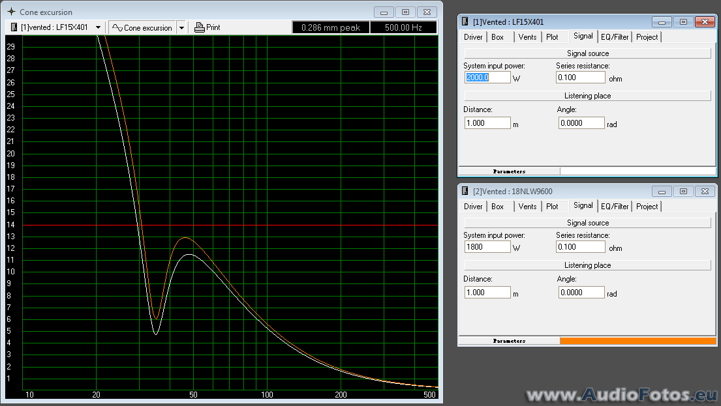Image resolution: width=721 pixels, height=406 pixels.
Task: Open Driver tab in 18NLW9600 window
Action: point(473,207)
